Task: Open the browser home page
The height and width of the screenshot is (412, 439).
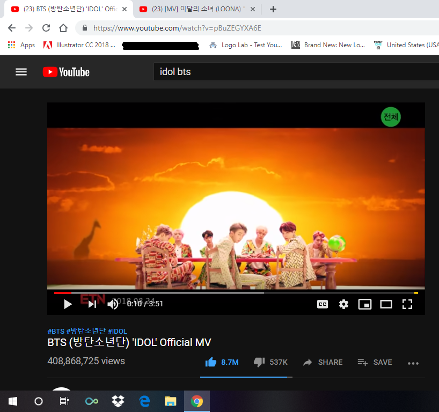Action: [x=63, y=28]
